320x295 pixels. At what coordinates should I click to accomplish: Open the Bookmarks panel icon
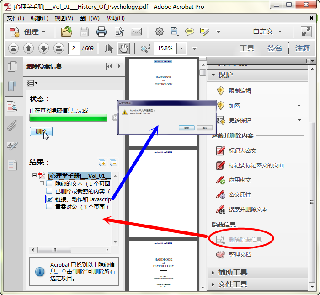click(12, 86)
